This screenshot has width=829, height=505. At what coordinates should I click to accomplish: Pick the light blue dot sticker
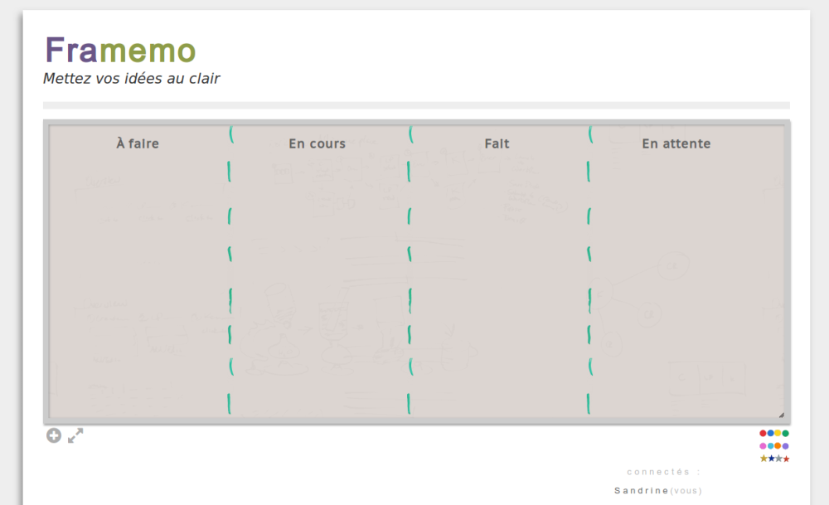point(770,446)
